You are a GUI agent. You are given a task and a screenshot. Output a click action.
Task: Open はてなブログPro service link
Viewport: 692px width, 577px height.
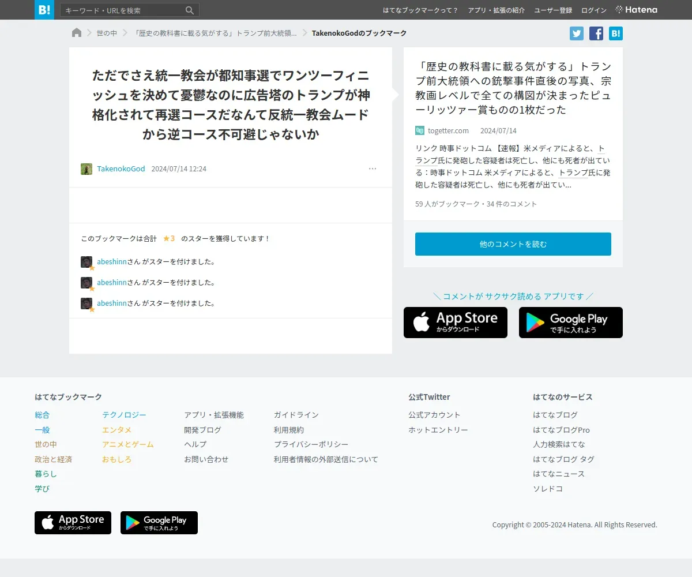561,430
